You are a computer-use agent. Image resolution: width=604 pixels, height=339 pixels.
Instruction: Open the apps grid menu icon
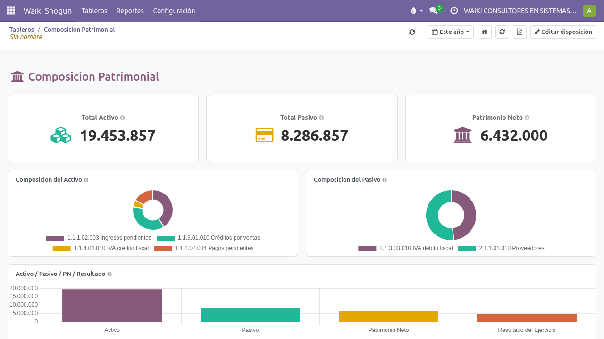11,10
